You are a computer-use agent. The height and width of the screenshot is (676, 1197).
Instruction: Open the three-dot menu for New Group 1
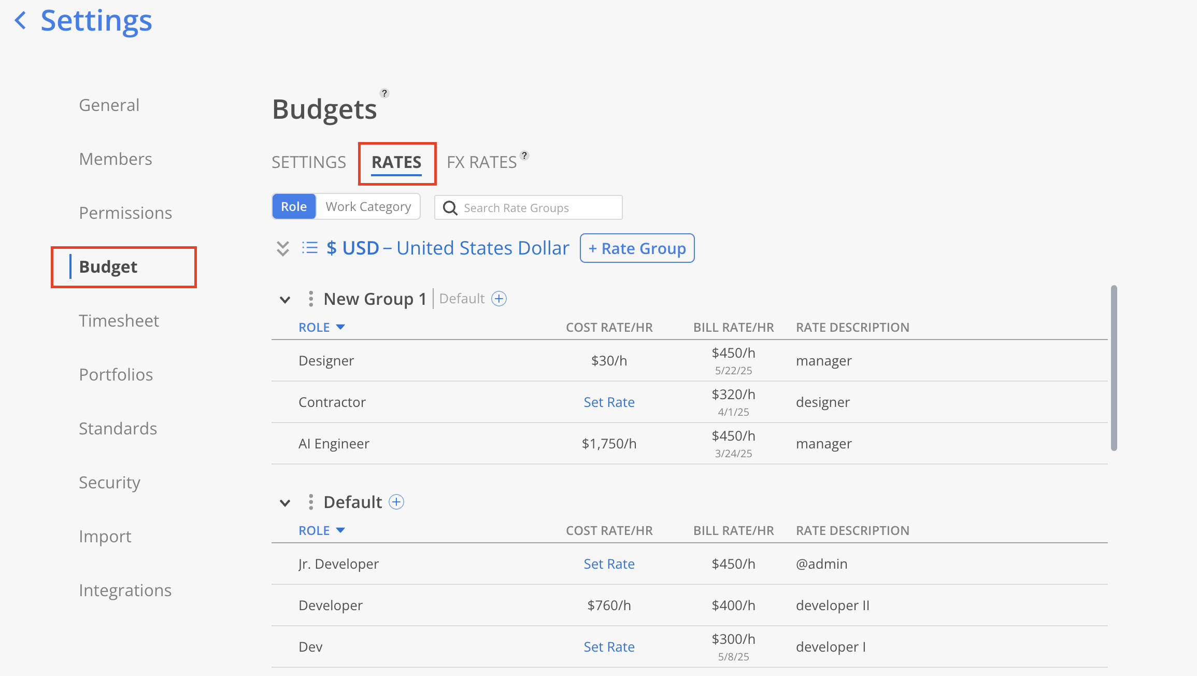pos(310,299)
